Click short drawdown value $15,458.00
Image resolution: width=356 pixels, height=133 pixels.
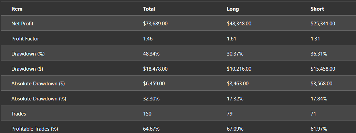(323, 69)
